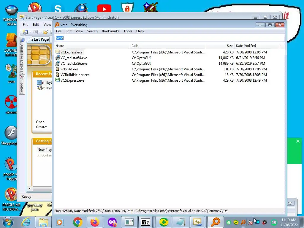Image resolution: width=304 pixels, height=228 pixels.
Task: Open the Notepad taskbar icon
Action: point(181,222)
